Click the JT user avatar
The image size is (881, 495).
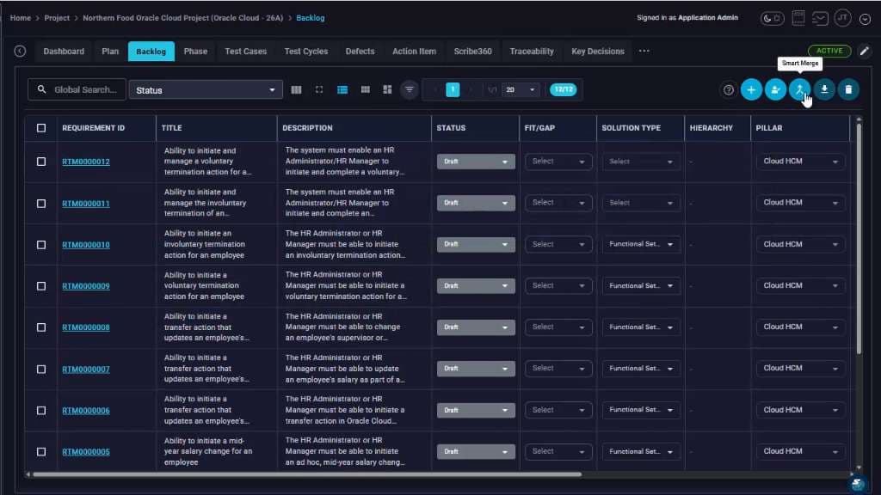[843, 18]
